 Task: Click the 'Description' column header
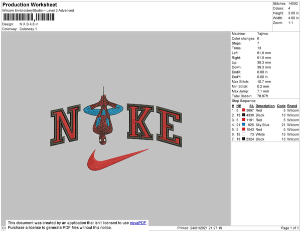click(265, 106)
